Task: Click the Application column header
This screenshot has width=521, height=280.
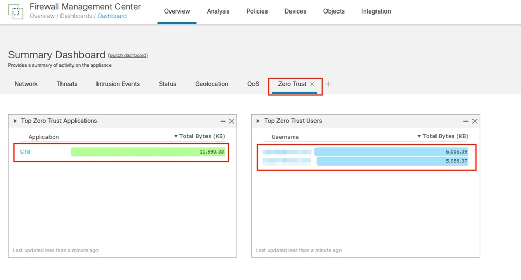Action: pos(43,137)
